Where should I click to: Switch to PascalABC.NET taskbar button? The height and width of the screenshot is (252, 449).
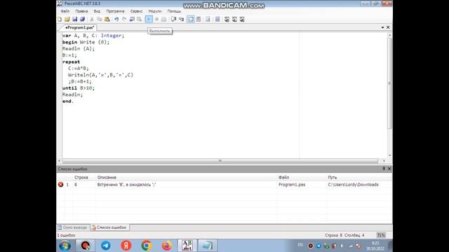[x=187, y=246]
